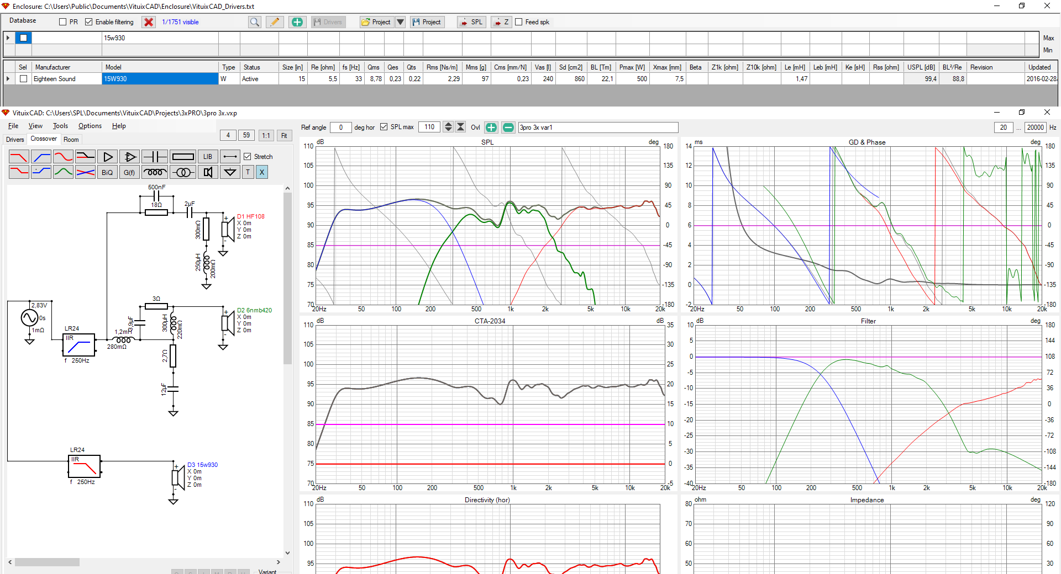Insert a loudspeaker driver symbol
1061x574 pixels.
208,172
